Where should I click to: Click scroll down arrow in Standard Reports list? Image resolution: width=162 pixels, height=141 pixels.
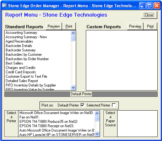(73, 87)
